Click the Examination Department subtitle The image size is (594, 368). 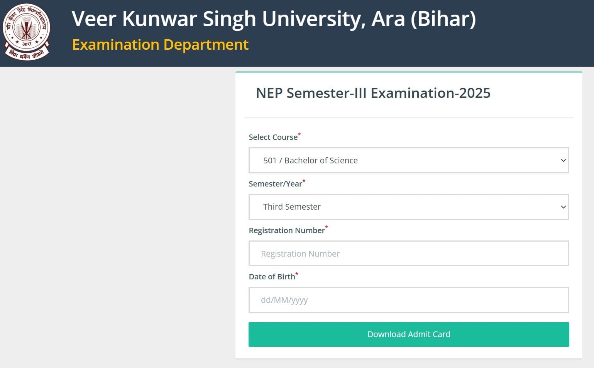pyautogui.click(x=160, y=45)
